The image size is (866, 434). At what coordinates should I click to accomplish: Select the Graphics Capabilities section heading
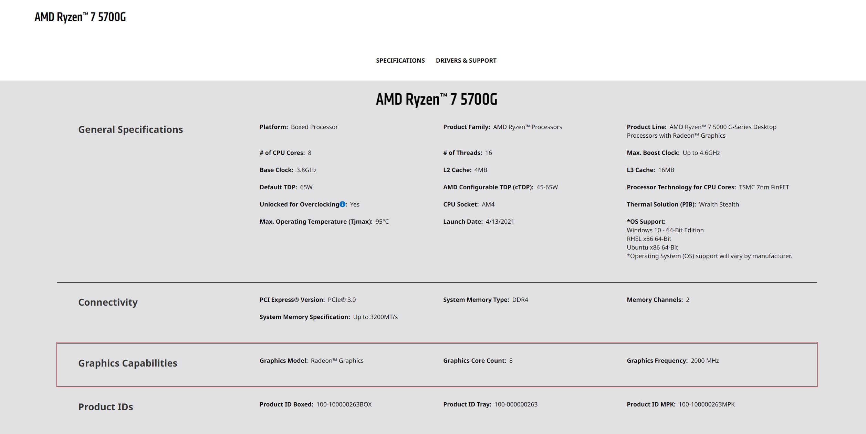[128, 363]
